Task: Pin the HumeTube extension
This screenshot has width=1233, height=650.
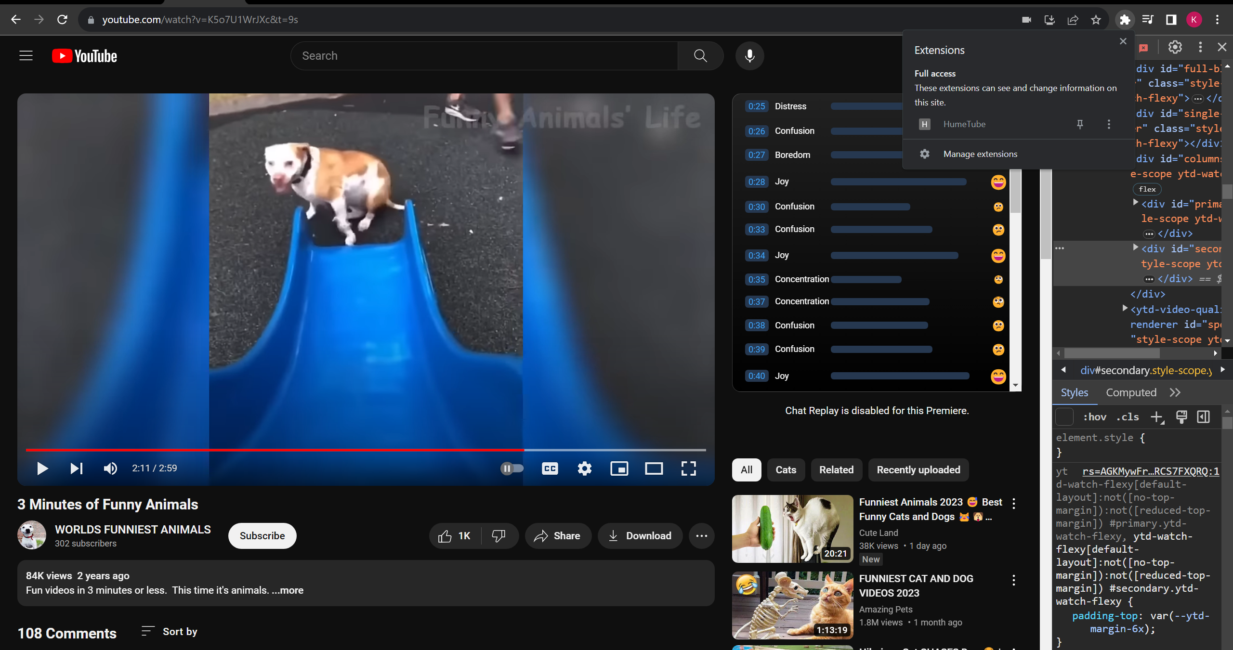Action: pyautogui.click(x=1080, y=124)
